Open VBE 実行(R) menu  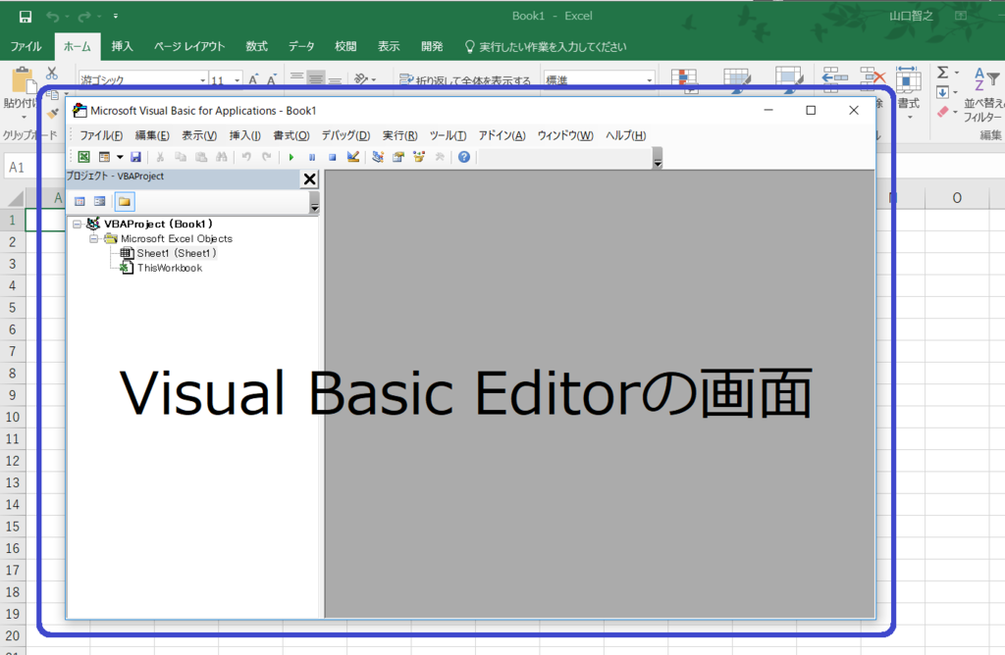(400, 135)
